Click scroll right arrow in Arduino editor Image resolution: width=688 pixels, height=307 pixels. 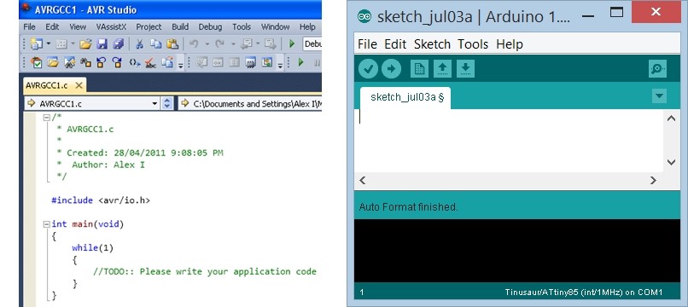click(x=653, y=180)
